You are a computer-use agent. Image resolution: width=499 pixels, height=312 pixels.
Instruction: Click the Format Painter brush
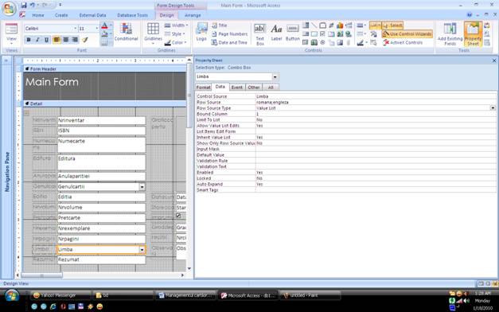(x=84, y=40)
